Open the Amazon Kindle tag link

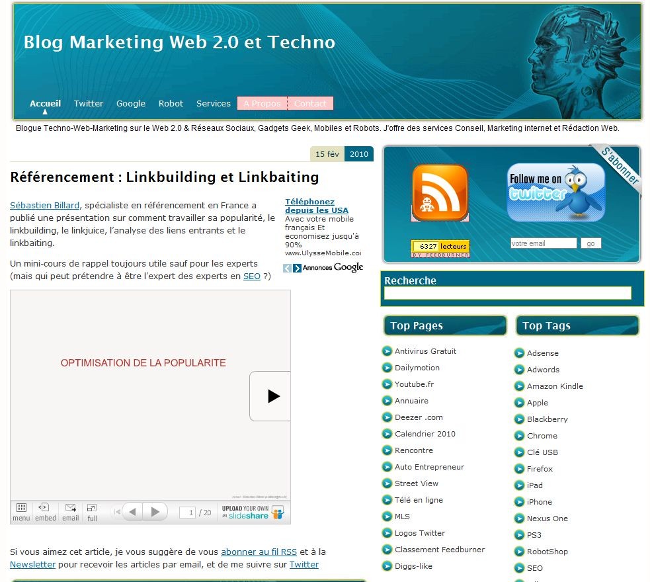click(555, 386)
